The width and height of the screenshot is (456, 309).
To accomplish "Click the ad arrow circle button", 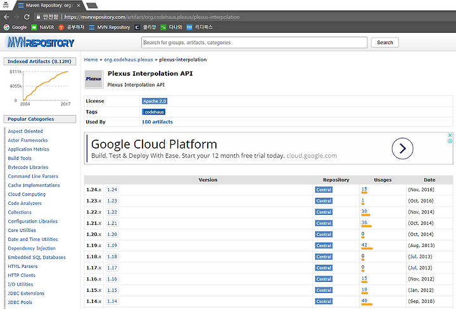I will coord(403,148).
